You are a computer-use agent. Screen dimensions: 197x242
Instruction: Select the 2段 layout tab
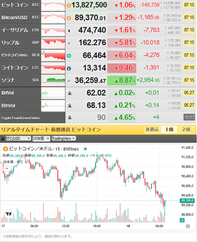click(x=186, y=129)
